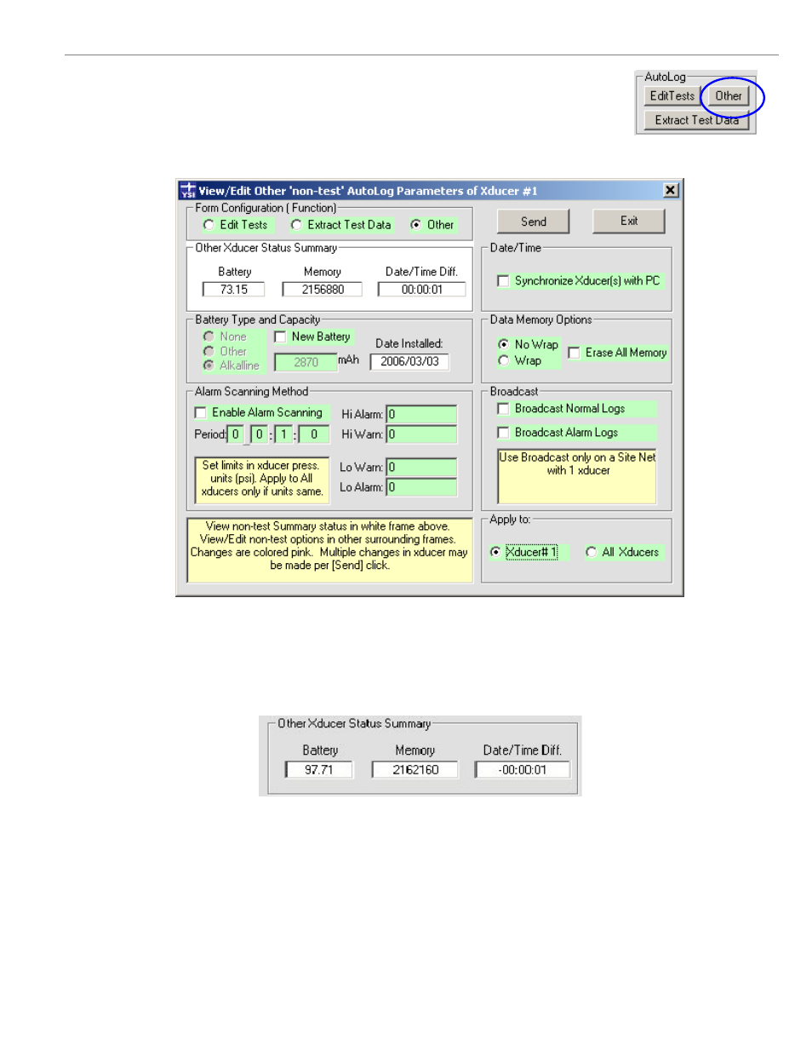Click the Memory value 2162160 field

[x=415, y=770]
